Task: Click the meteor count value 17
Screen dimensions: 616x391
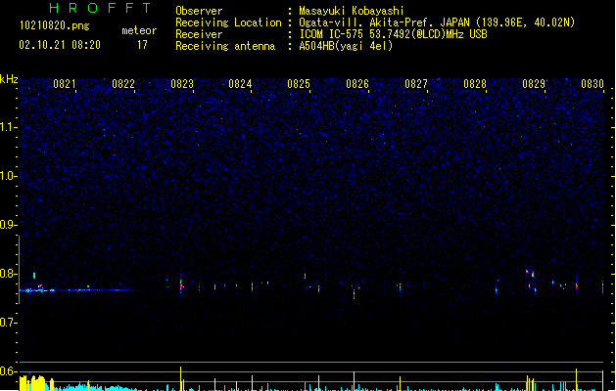Action: point(142,45)
